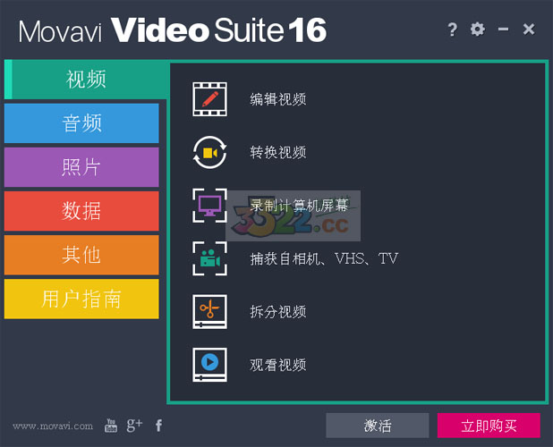Visit the Google Plus page icon
Screen dimensions: 553x447
134,426
